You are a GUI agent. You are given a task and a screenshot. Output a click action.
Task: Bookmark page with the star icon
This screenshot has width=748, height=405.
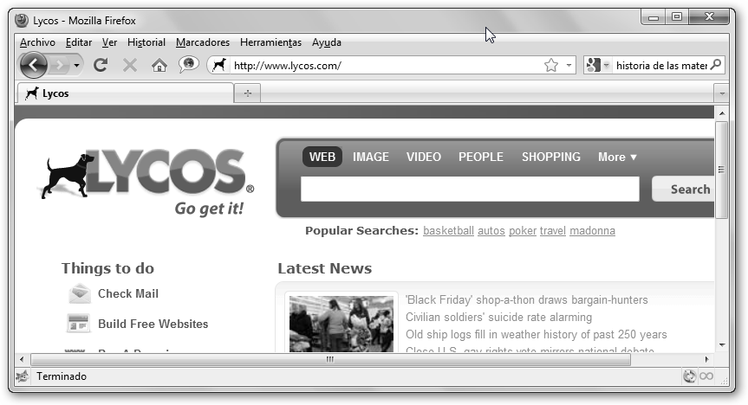(x=550, y=65)
